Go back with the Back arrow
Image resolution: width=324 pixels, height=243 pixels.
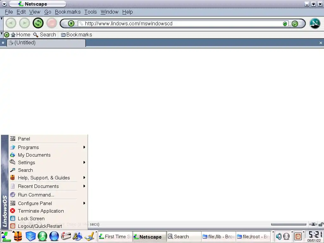11,23
